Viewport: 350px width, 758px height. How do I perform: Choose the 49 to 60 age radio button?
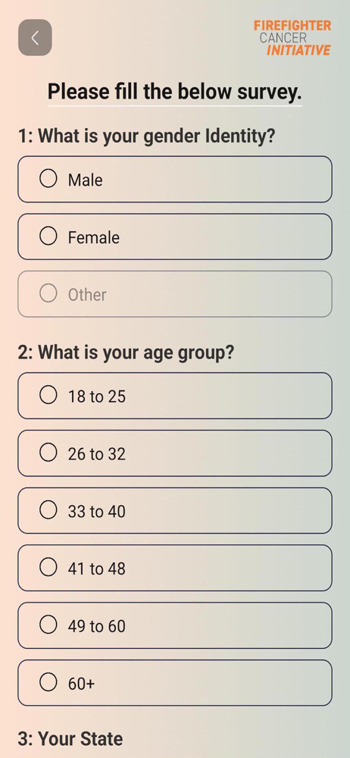tap(48, 625)
